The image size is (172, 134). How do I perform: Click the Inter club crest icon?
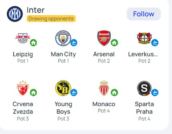(x=15, y=14)
